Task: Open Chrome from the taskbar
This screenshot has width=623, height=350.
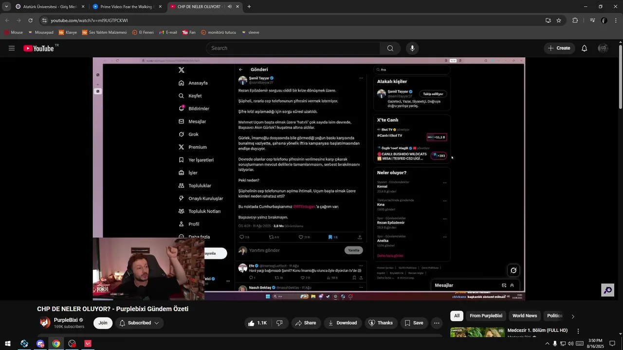Action: pos(56,344)
